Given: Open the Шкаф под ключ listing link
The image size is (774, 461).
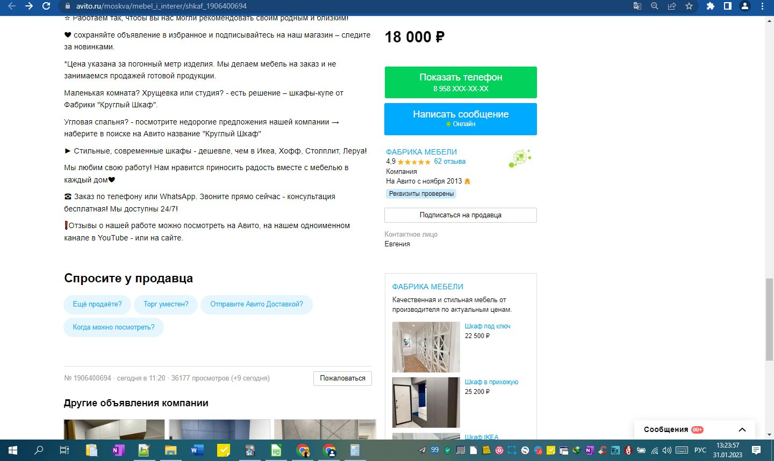Looking at the screenshot, I should click(x=488, y=326).
